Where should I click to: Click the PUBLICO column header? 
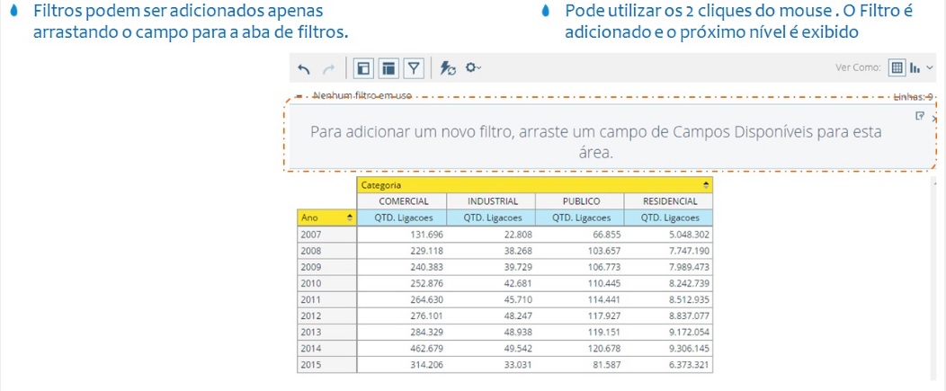579,201
